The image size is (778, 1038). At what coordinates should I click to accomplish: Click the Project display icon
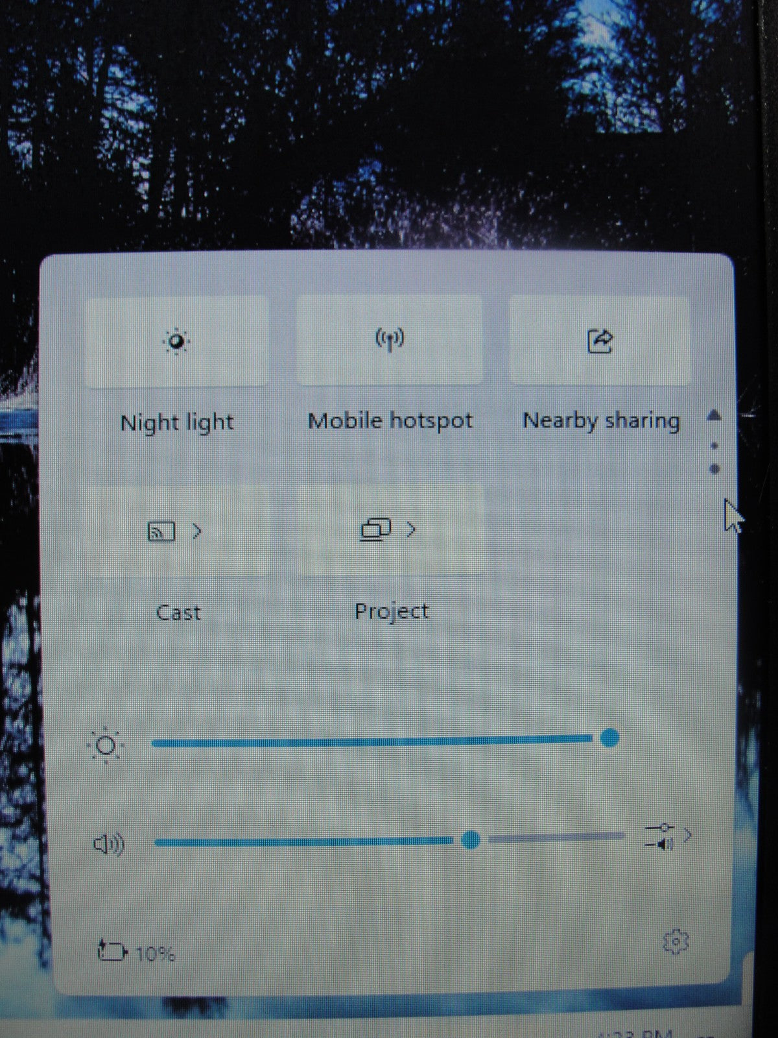coord(375,530)
